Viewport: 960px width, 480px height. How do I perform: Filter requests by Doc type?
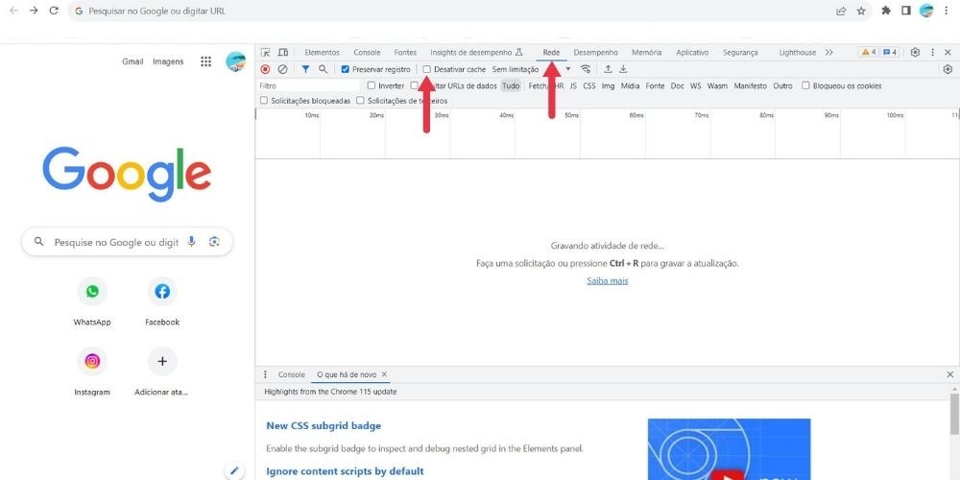677,85
